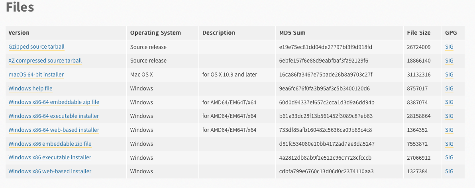Open SIG link for Gzipped source tarball
This screenshot has height=188, width=475.
point(449,47)
